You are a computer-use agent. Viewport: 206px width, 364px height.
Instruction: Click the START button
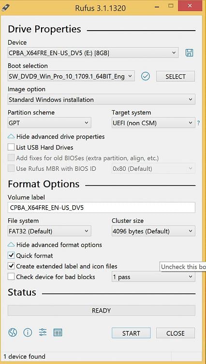point(131,333)
